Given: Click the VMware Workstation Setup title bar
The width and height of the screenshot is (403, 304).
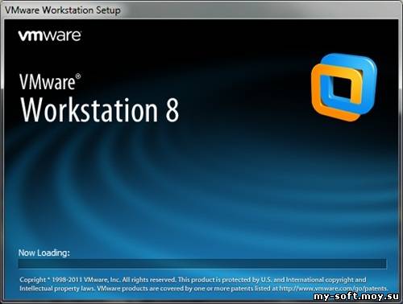Looking at the screenshot, I should [x=201, y=10].
